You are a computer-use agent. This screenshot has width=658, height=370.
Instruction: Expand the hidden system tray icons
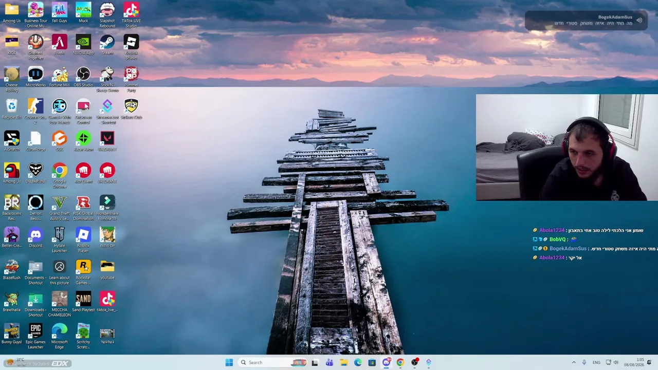point(574,362)
